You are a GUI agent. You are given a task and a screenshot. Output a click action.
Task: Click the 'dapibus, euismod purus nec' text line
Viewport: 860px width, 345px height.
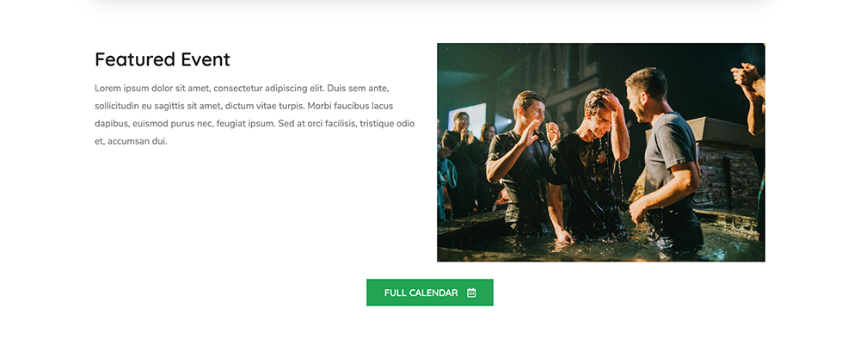point(255,123)
